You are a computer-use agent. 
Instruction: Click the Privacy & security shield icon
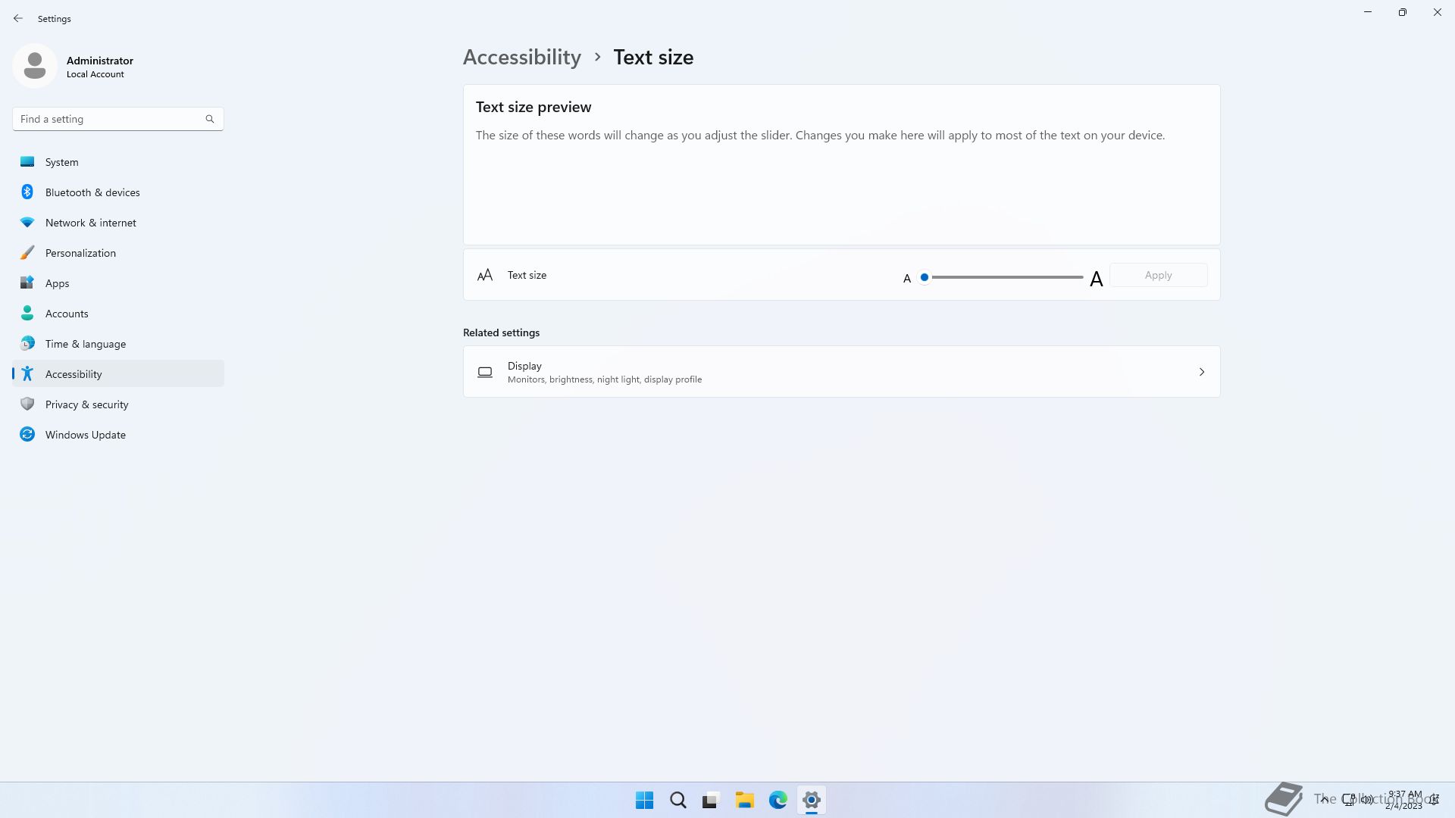click(x=27, y=404)
